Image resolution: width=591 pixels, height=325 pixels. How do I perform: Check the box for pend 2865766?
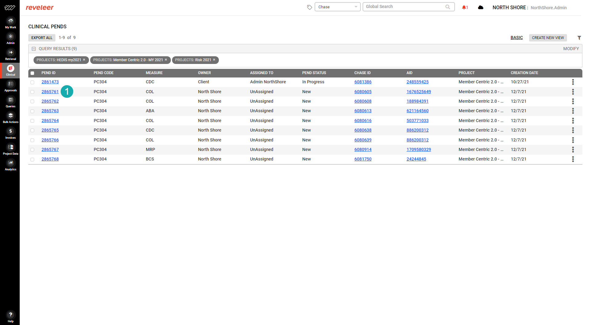(32, 140)
